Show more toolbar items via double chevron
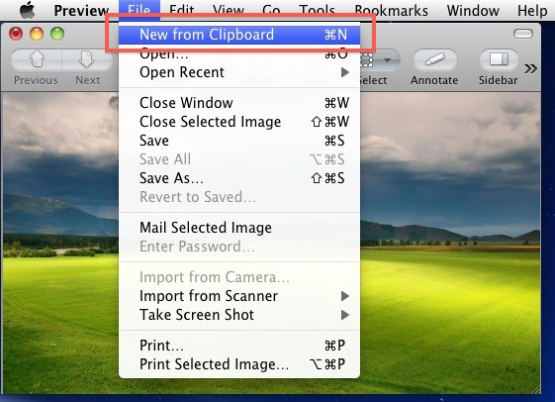The width and height of the screenshot is (555, 402). pos(530,68)
